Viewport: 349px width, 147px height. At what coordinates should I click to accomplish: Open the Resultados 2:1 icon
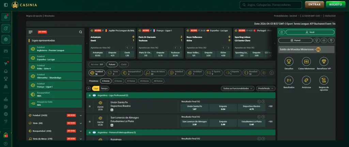click(289, 80)
